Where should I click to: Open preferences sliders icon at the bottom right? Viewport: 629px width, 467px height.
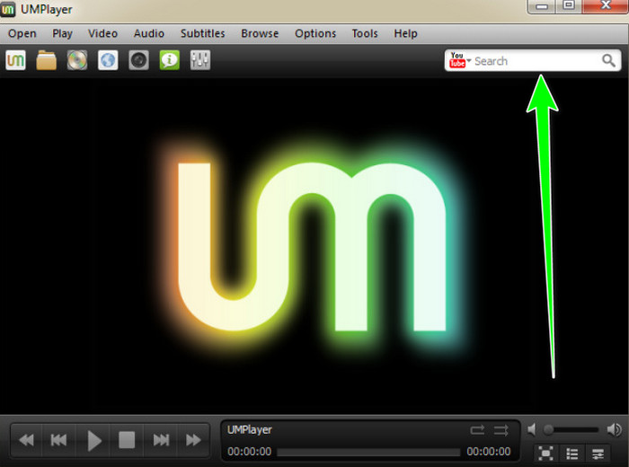[x=598, y=454]
